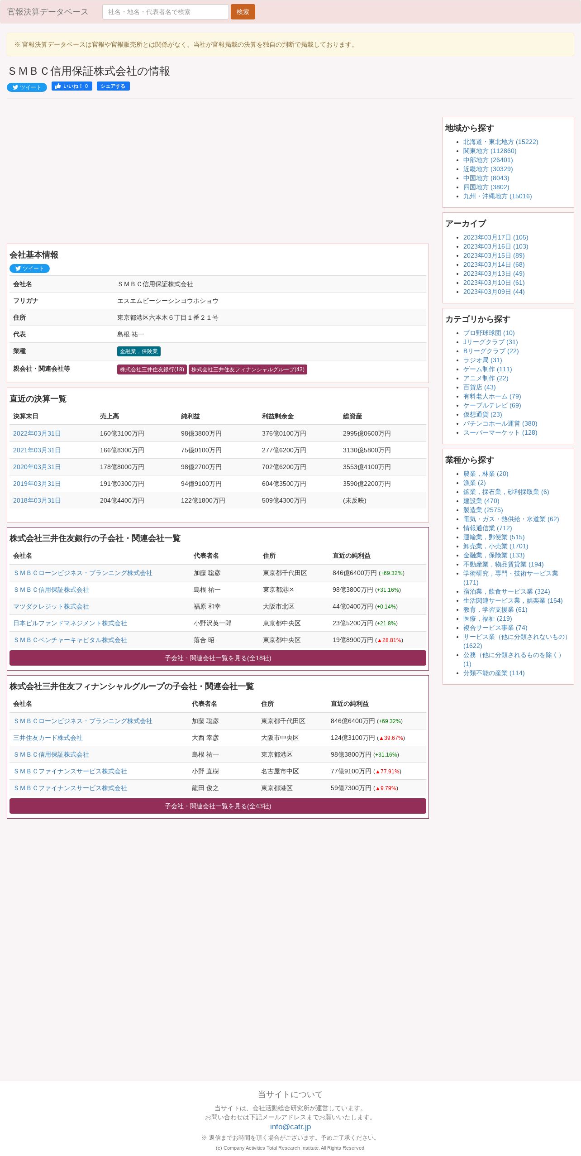Select category 百貨店 (43)
Screen dimensions: 581x1156
(x=479, y=387)
